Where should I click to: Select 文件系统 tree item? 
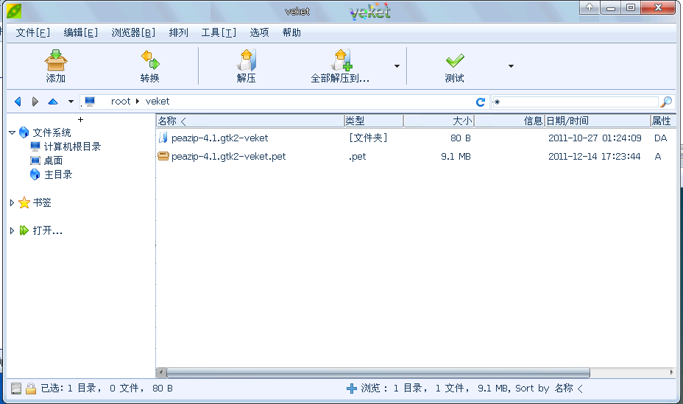click(52, 132)
